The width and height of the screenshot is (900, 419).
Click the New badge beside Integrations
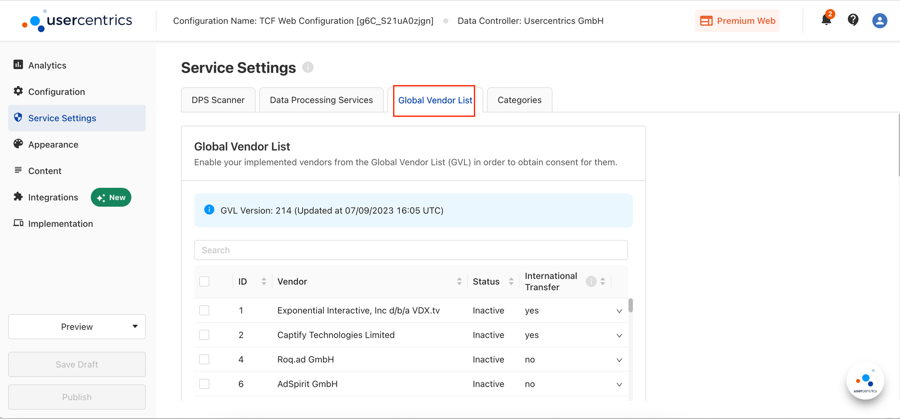111,197
